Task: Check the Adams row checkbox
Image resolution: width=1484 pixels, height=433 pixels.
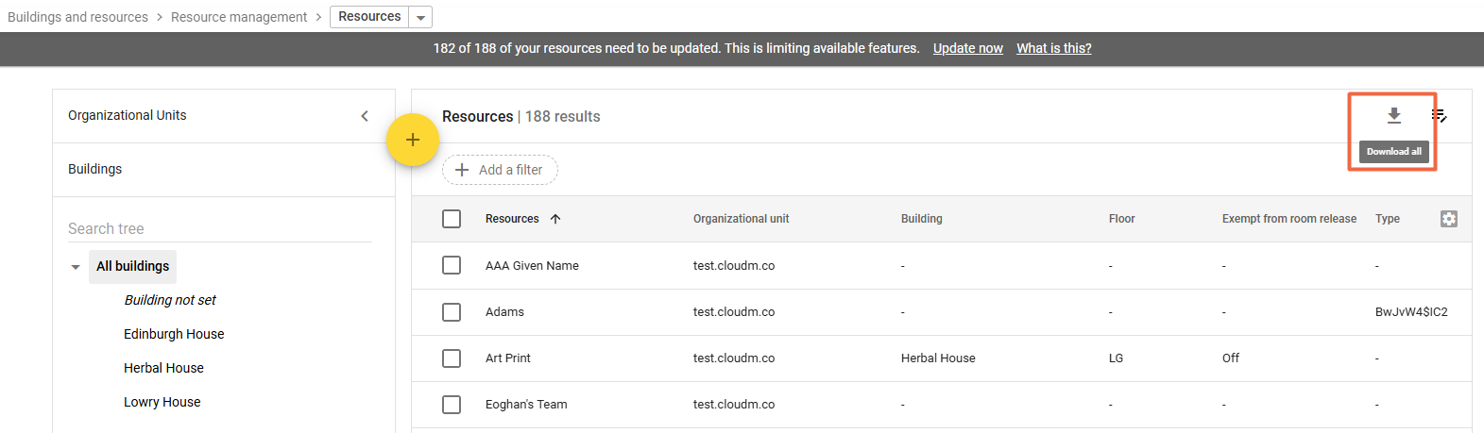Action: (x=452, y=311)
